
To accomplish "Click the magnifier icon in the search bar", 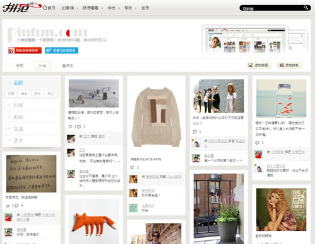I will click(x=306, y=8).
